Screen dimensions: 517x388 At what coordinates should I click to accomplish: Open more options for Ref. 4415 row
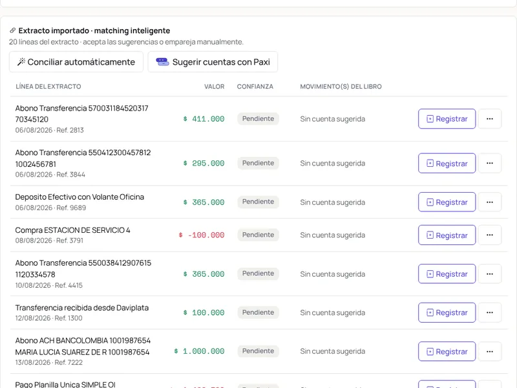490,274
